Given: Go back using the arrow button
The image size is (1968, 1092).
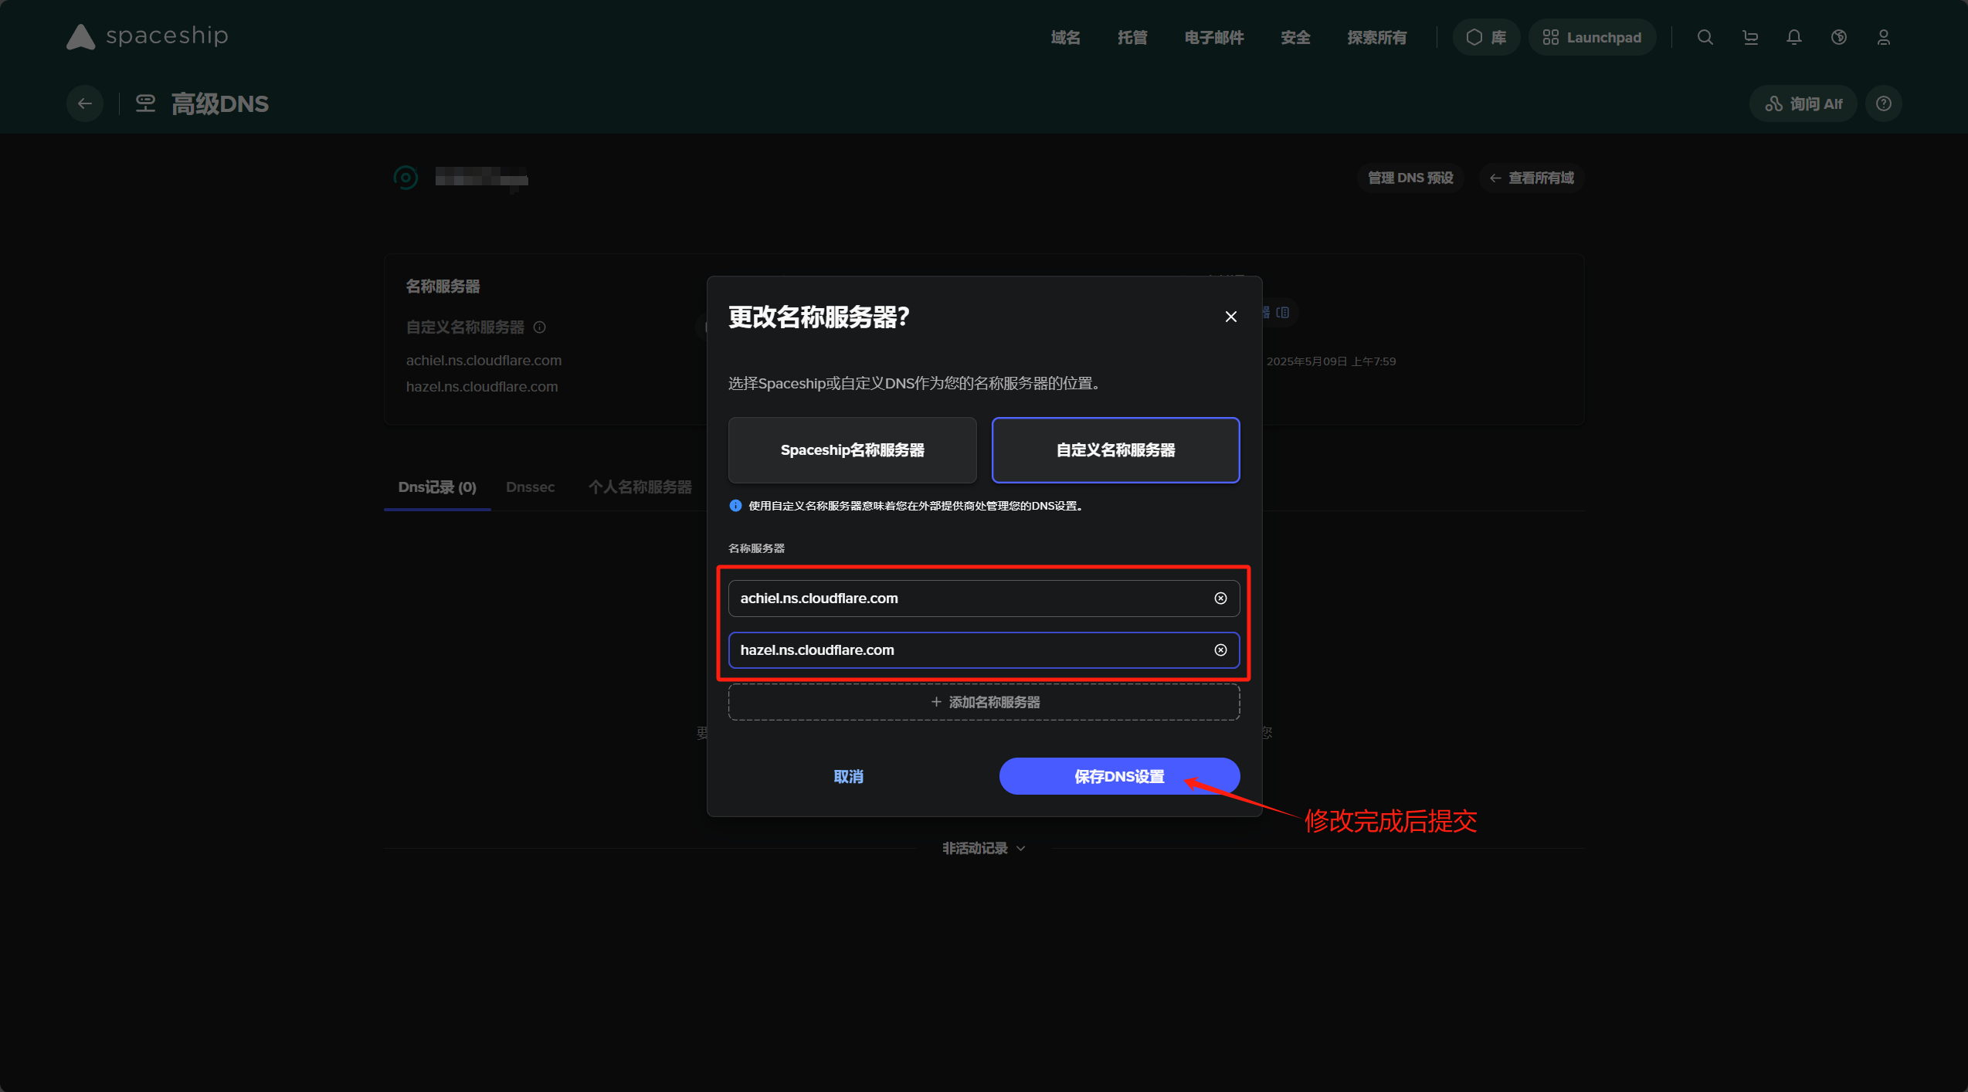Looking at the screenshot, I should point(85,103).
